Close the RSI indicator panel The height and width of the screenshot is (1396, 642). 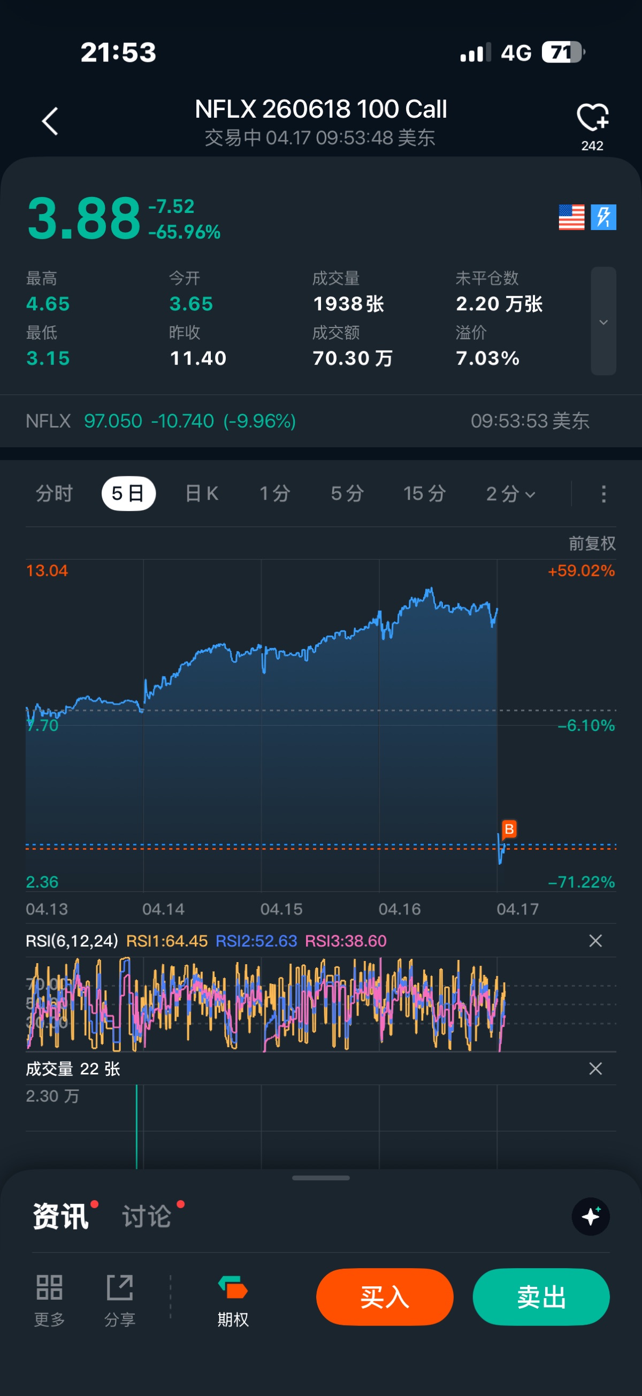coord(595,941)
